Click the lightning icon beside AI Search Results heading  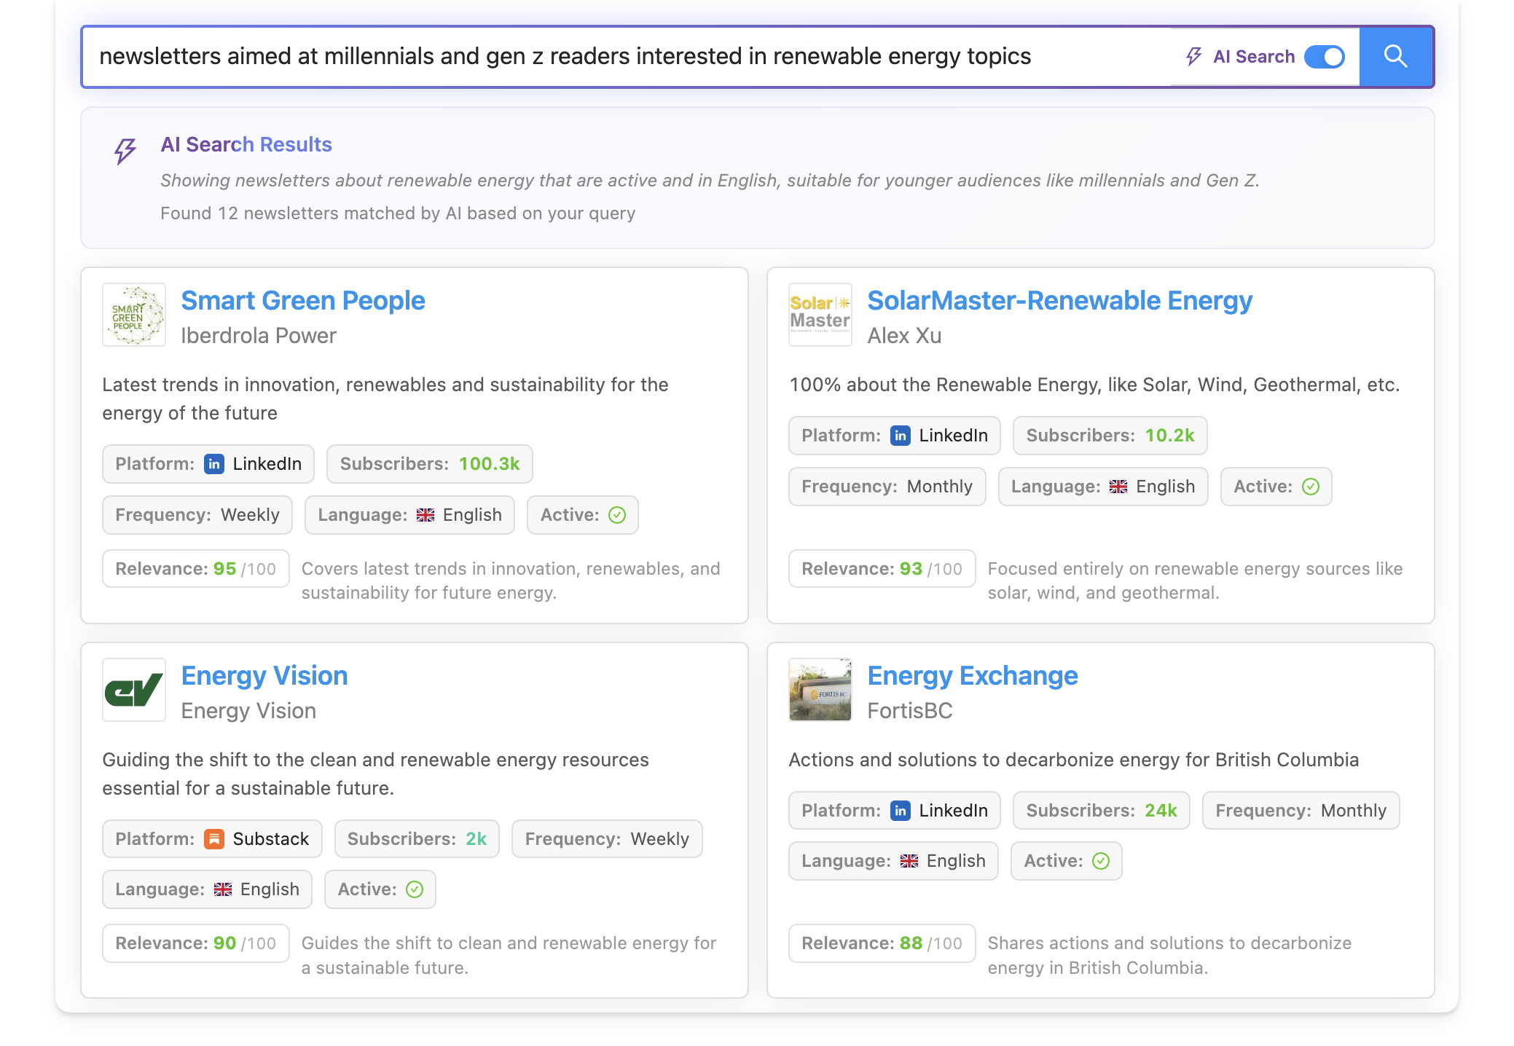(x=124, y=151)
